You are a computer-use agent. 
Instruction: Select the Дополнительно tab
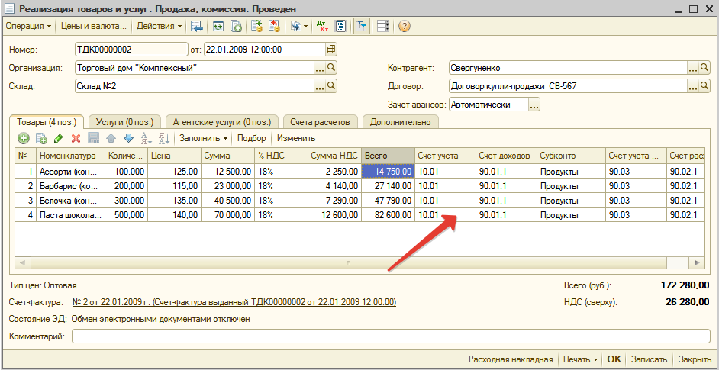pyautogui.click(x=400, y=121)
